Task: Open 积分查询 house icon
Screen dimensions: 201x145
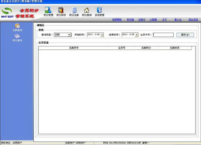Action: [x=87, y=11]
